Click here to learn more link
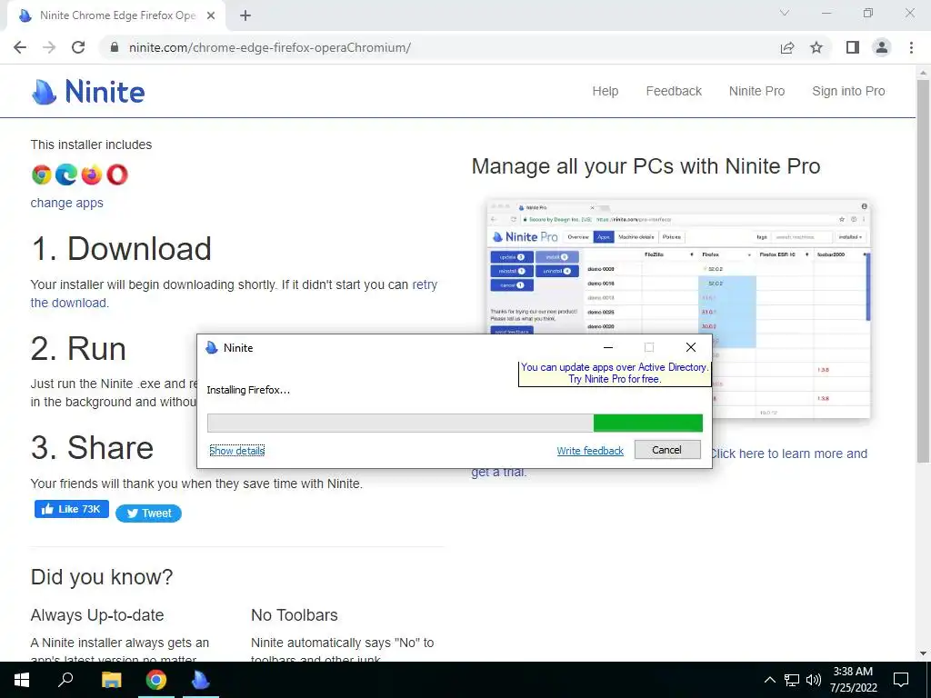The height and width of the screenshot is (698, 931). click(788, 454)
